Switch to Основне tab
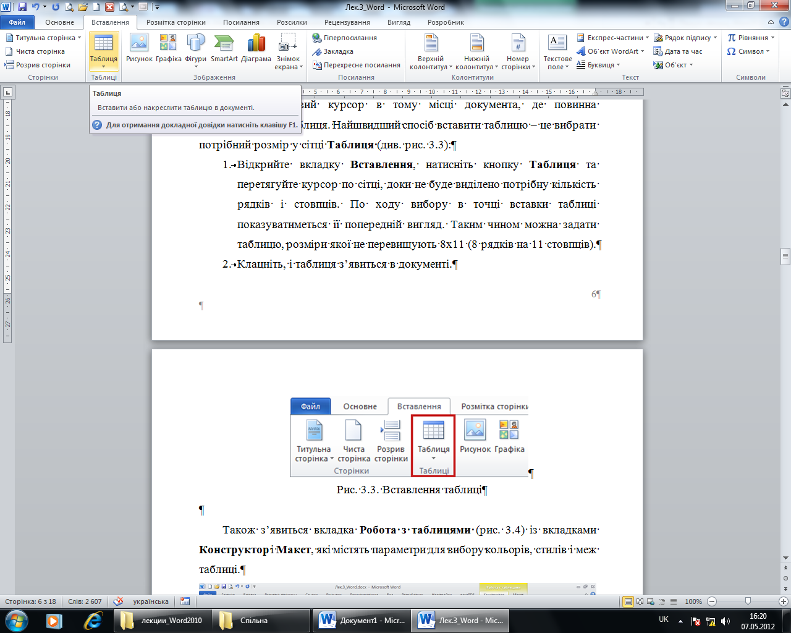The image size is (791, 633). point(59,22)
